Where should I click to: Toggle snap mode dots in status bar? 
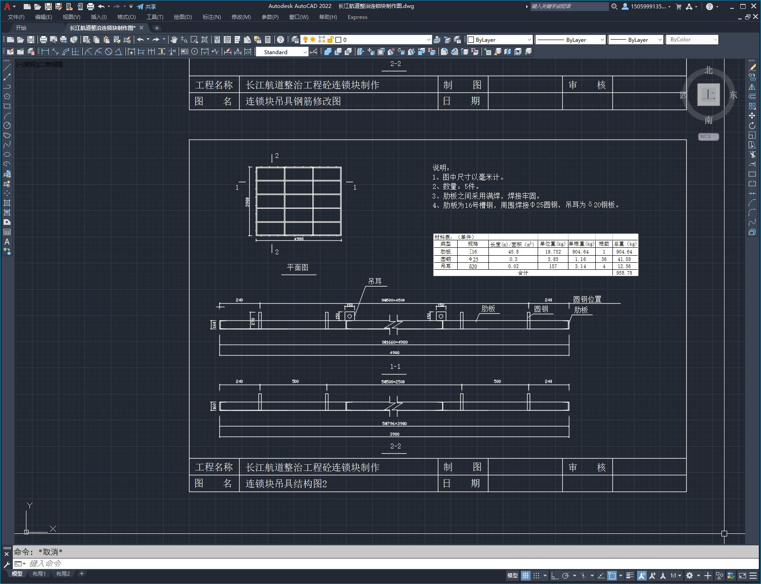[x=536, y=575]
